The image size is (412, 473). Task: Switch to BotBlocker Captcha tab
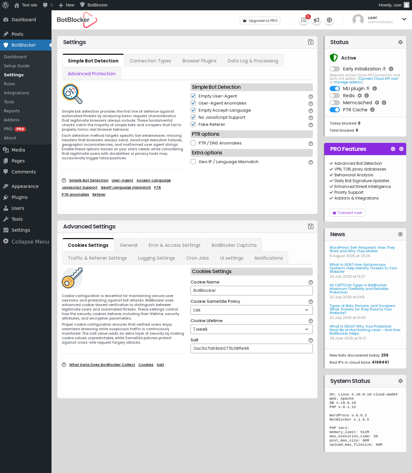[x=234, y=245]
